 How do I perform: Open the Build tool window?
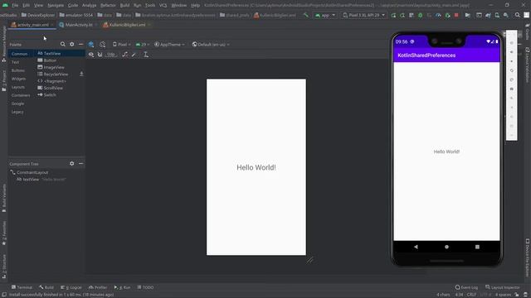[46, 287]
